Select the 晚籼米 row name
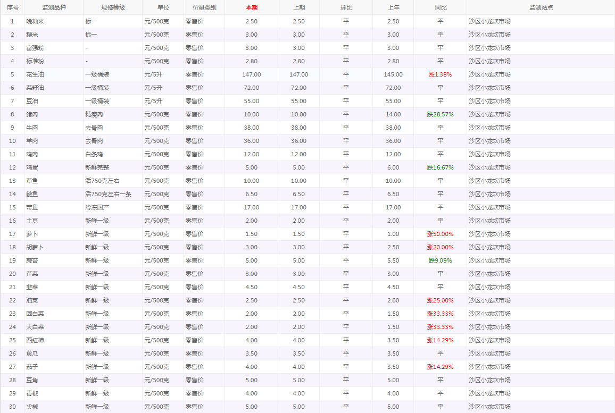 pos(35,21)
